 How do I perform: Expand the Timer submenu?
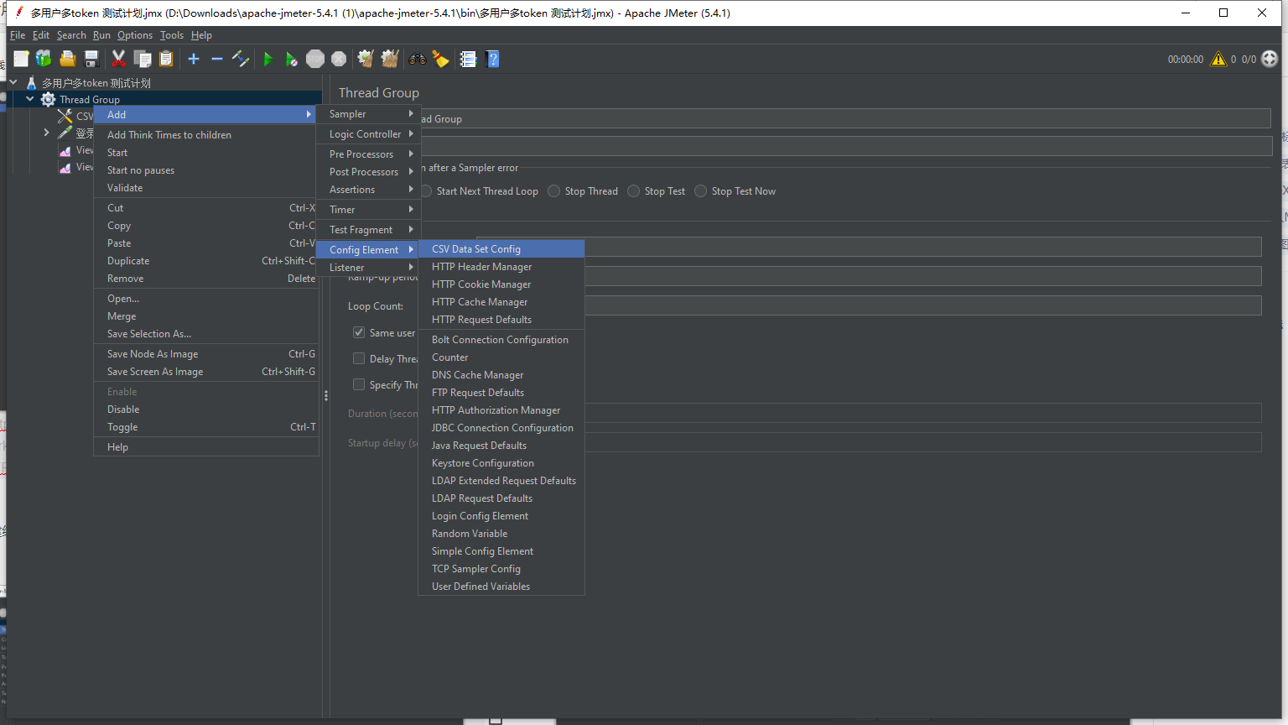tap(367, 210)
